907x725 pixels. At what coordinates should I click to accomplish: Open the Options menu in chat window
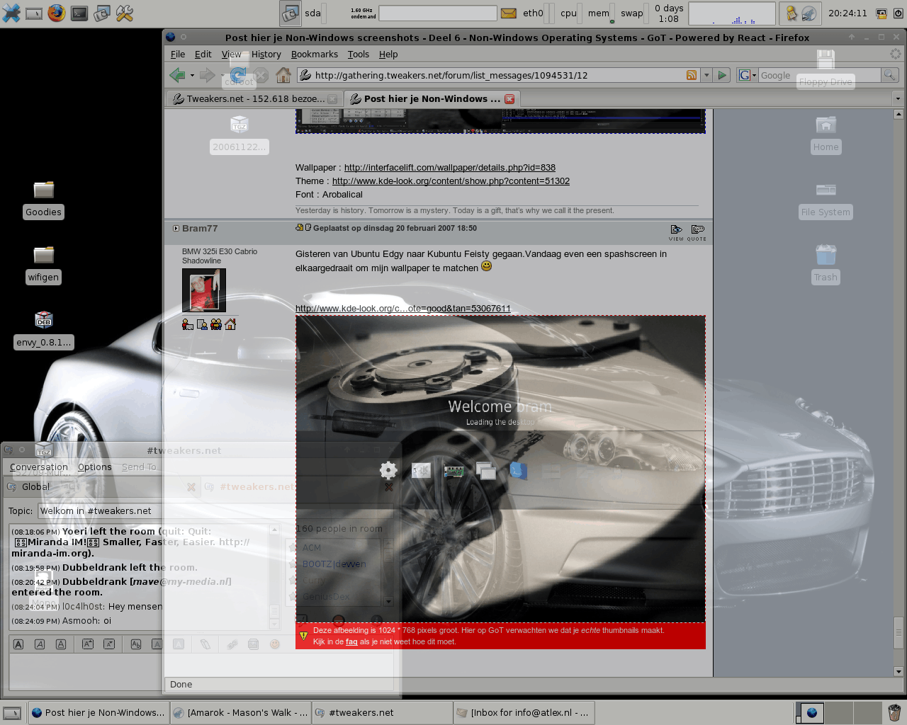pyautogui.click(x=95, y=467)
